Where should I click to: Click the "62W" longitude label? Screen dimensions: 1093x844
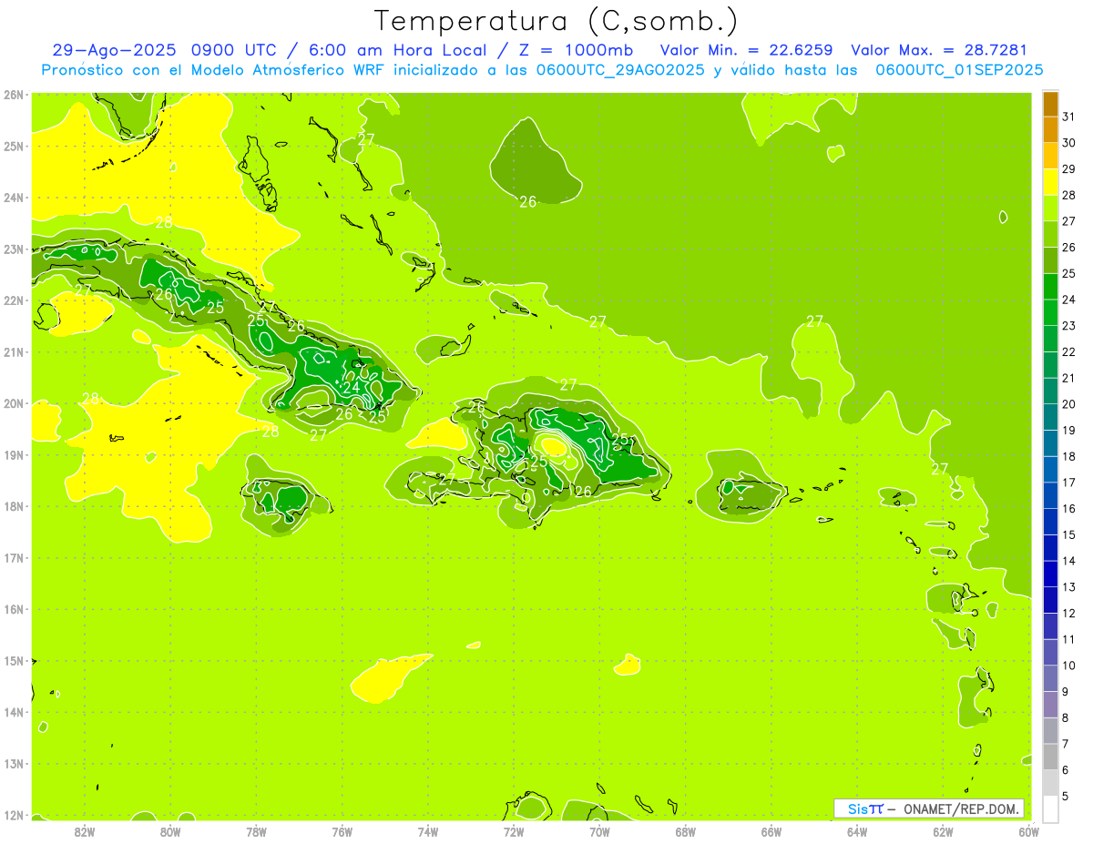pyautogui.click(x=943, y=831)
